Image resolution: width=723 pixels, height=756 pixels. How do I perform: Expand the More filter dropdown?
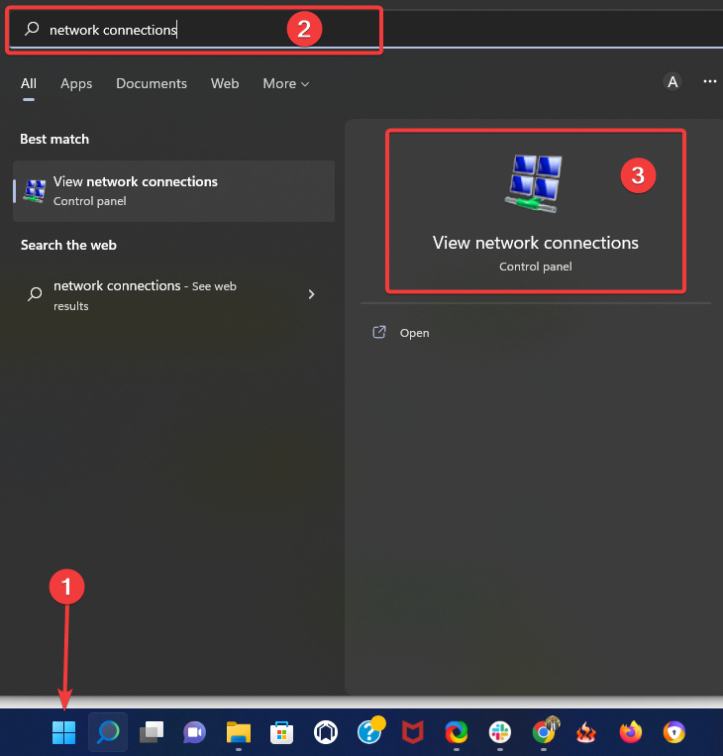click(x=286, y=84)
